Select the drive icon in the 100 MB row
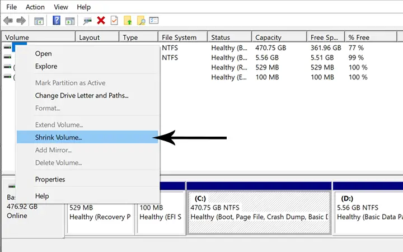Image resolution: width=403 pixels, height=252 pixels. coord(7,76)
